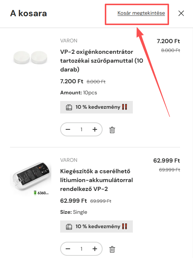Open the Kiegészítők a cserélhető lítiumion-akkumulátorral title
Screen dimensions: 193x258
point(97,180)
